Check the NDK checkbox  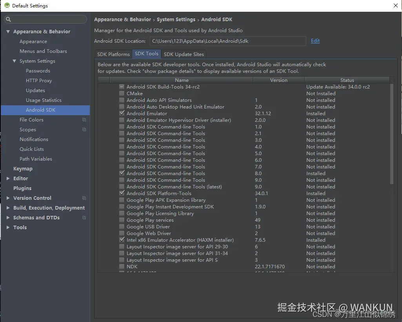(x=122, y=266)
